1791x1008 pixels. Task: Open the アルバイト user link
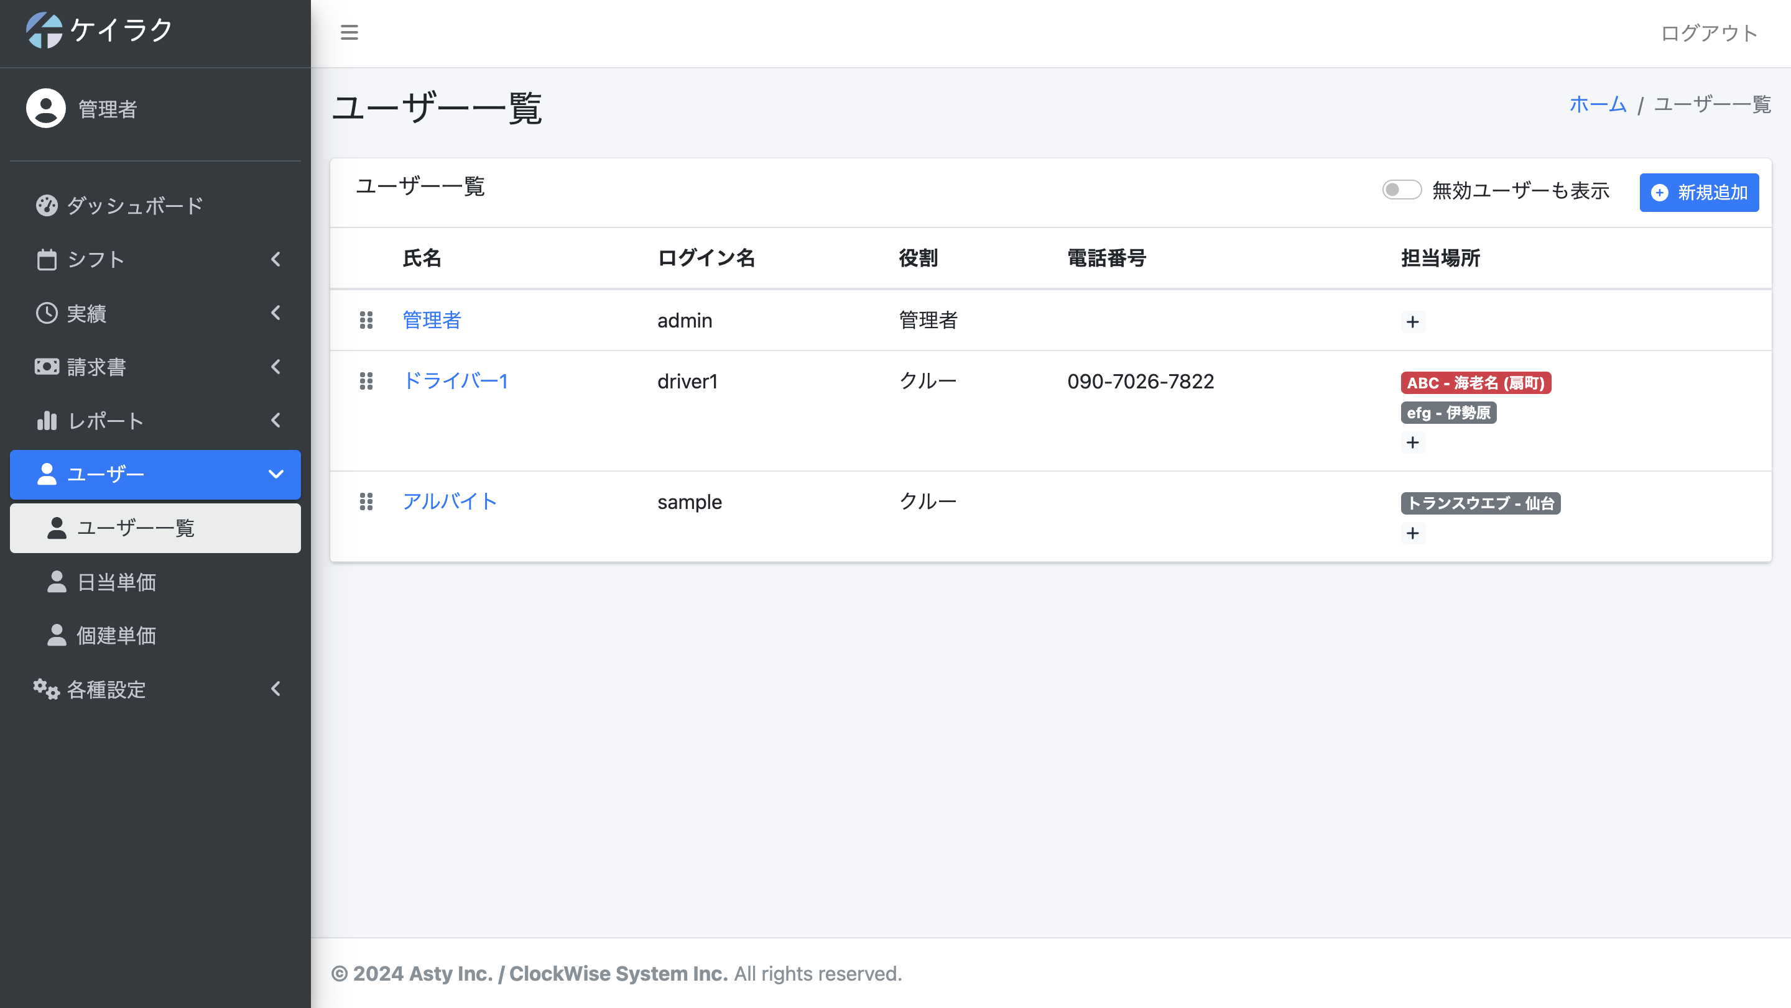[450, 502]
